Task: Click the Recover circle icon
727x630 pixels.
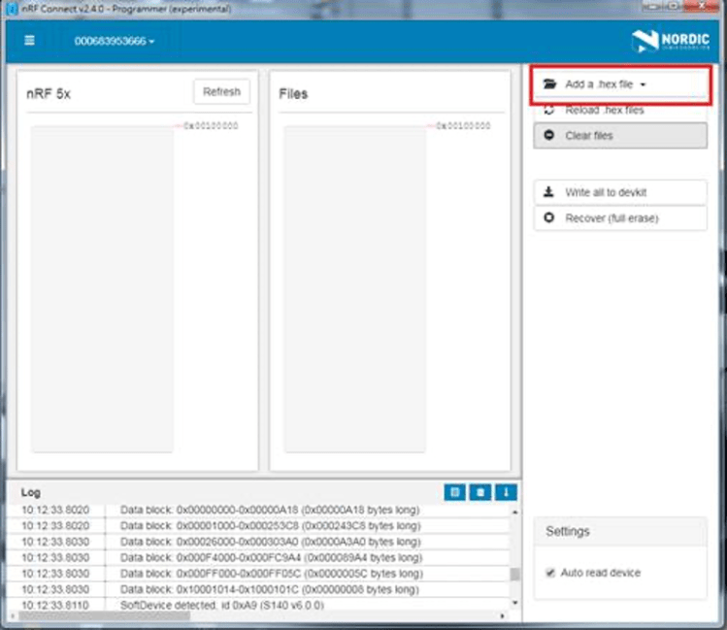Action: coord(549,217)
